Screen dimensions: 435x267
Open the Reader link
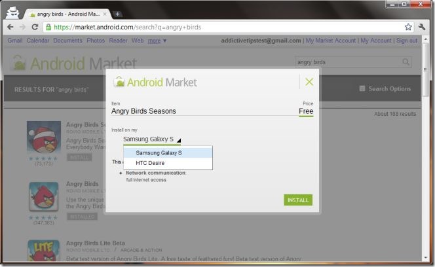(118, 41)
